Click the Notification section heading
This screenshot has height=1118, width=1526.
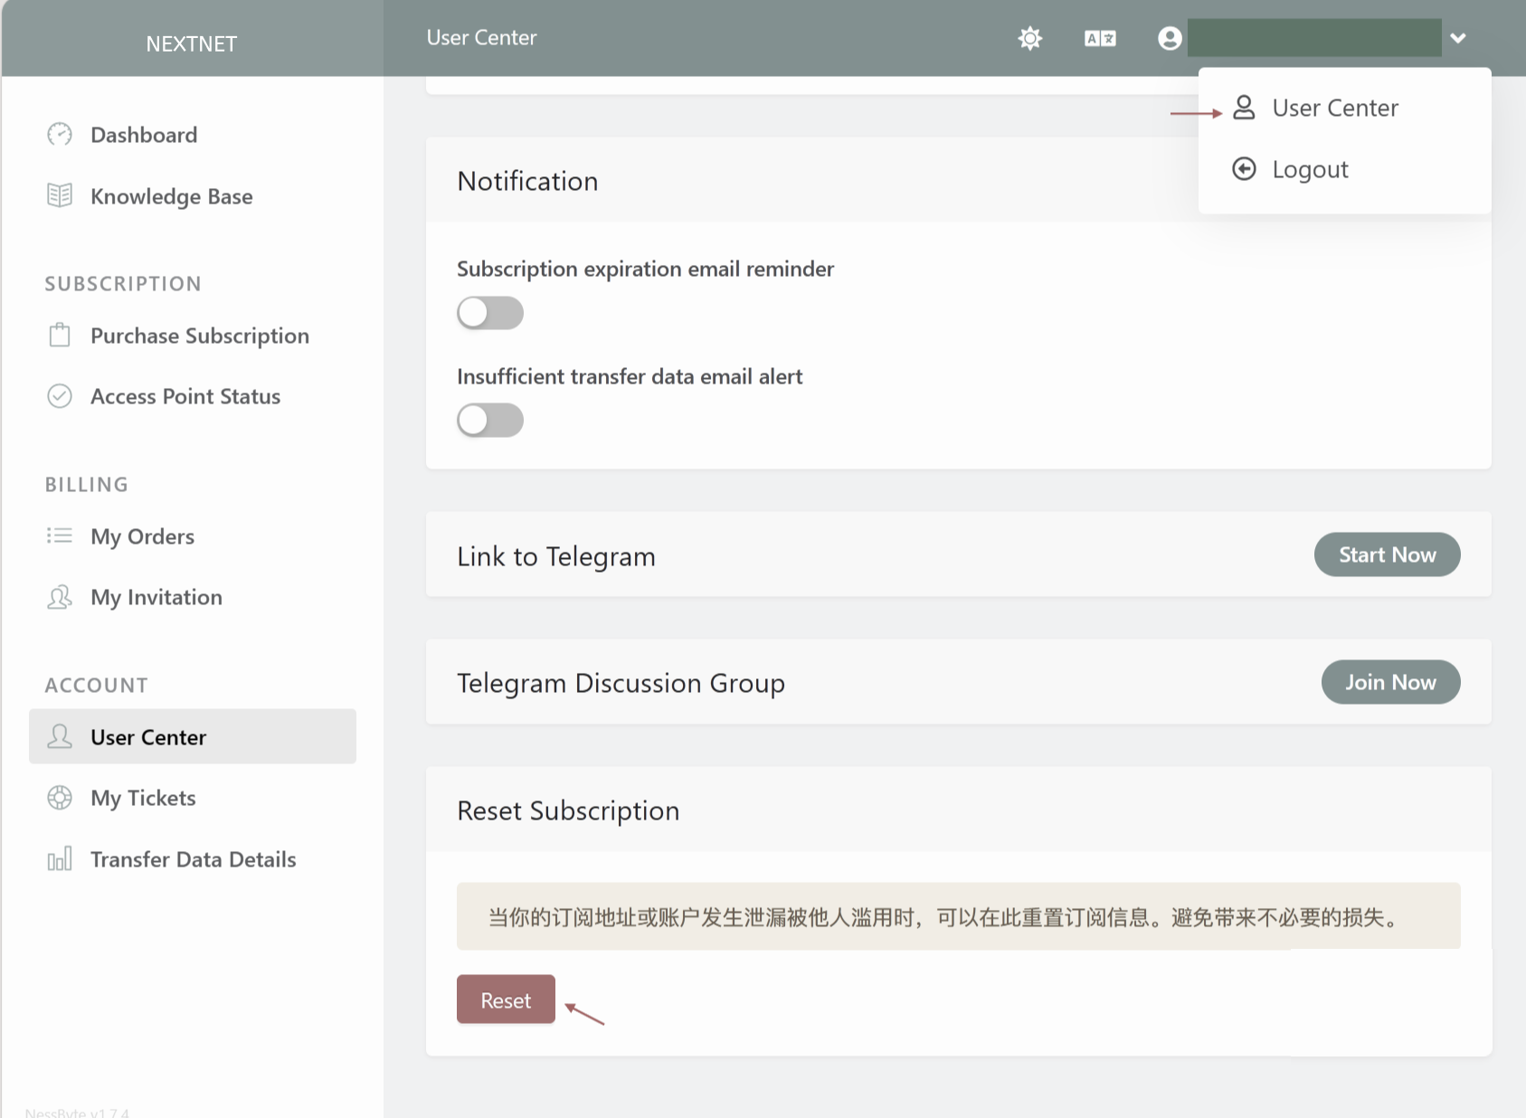[527, 181]
